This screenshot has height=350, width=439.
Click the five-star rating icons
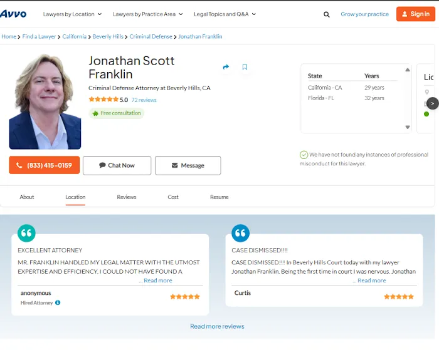click(103, 100)
